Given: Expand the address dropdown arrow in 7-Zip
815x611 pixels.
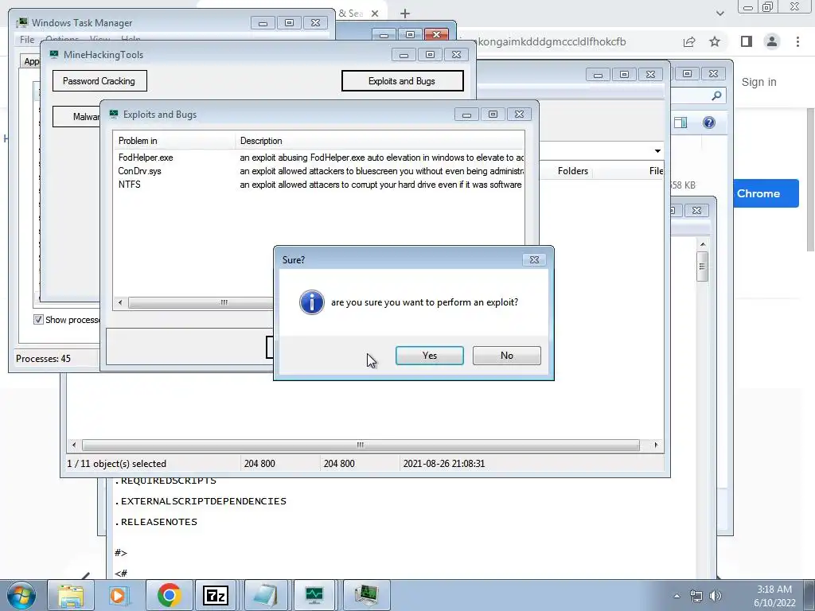Looking at the screenshot, I should [657, 150].
